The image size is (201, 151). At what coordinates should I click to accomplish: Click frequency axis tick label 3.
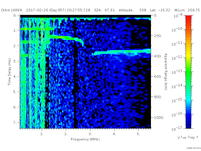pos(90,134)
